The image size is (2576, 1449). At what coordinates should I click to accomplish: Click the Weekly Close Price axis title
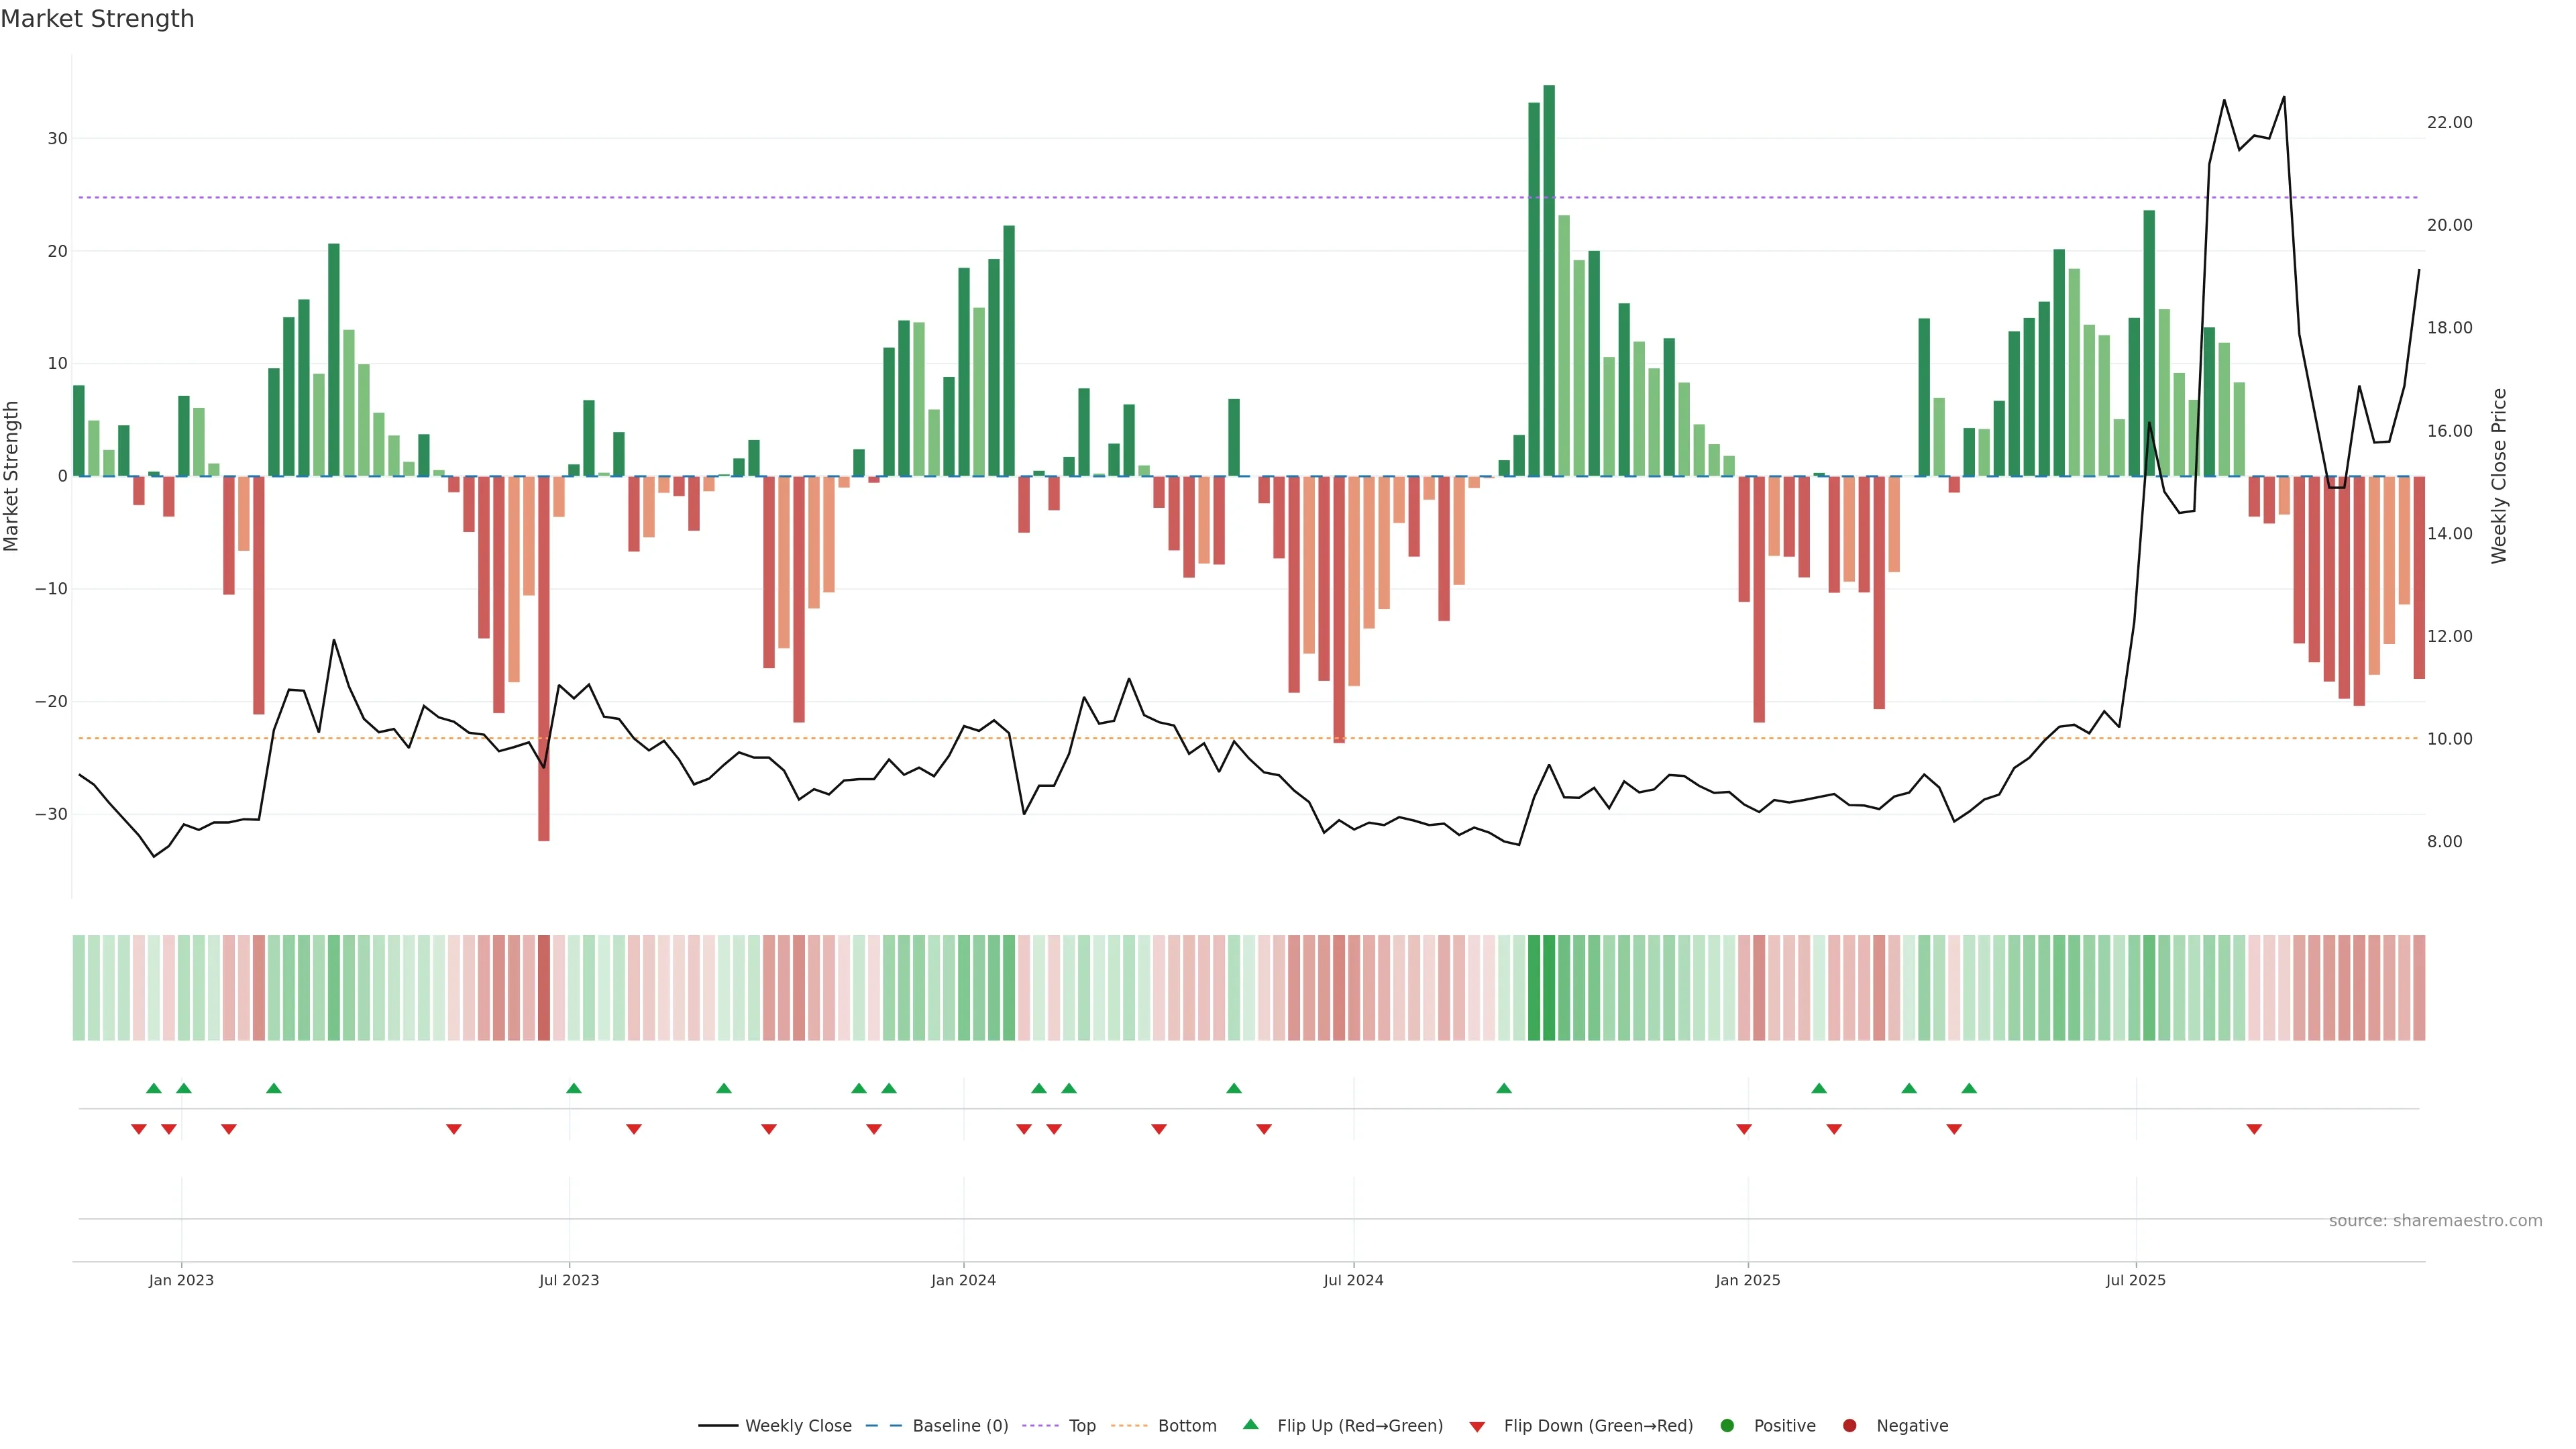coord(2499,476)
